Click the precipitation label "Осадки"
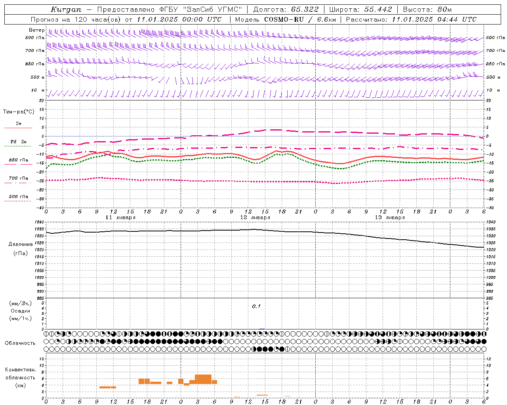 (x=21, y=311)
